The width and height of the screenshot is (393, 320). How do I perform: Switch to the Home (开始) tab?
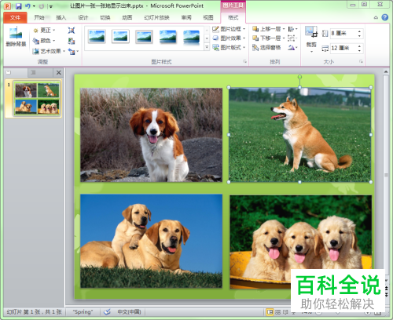(39, 17)
